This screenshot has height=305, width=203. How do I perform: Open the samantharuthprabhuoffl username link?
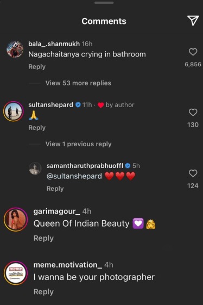[85, 165]
